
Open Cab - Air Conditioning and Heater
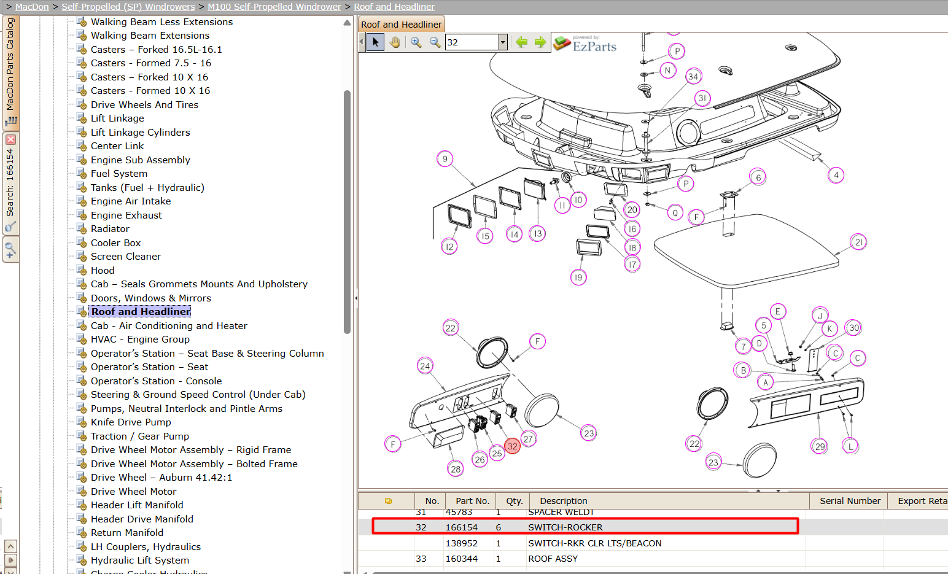tap(169, 326)
